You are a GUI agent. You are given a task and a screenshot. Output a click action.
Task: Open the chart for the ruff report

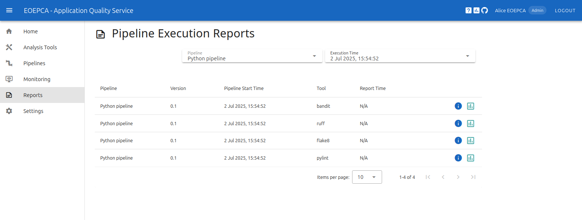pos(471,123)
